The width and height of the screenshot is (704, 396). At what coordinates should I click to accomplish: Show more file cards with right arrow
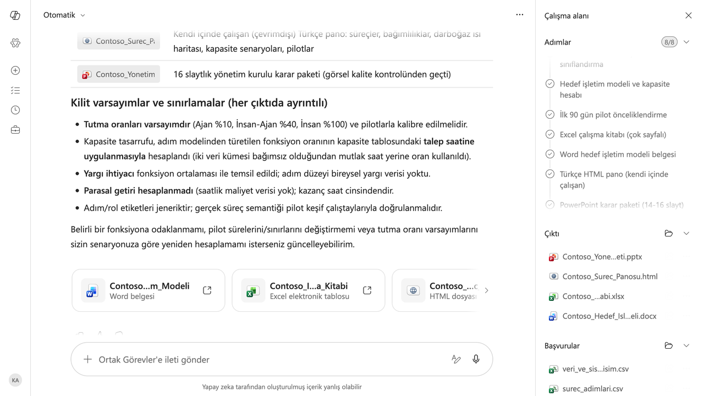pyautogui.click(x=486, y=290)
